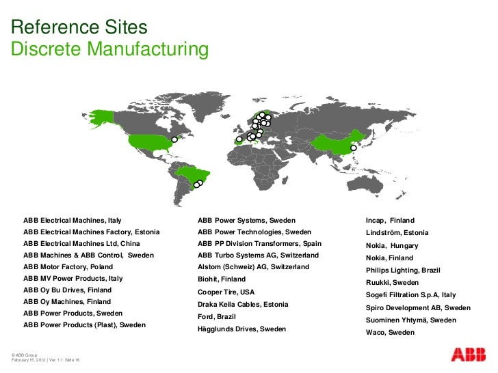
Task: Click 'ABB PP Division Transformers, Spain'
Action: tap(259, 244)
